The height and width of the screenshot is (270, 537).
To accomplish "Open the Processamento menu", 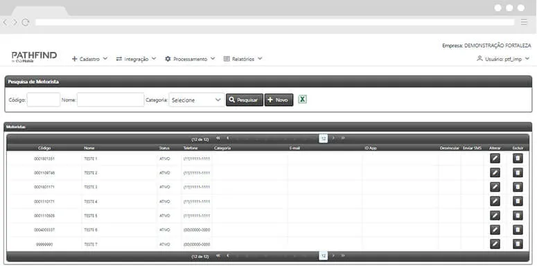I will coord(190,59).
